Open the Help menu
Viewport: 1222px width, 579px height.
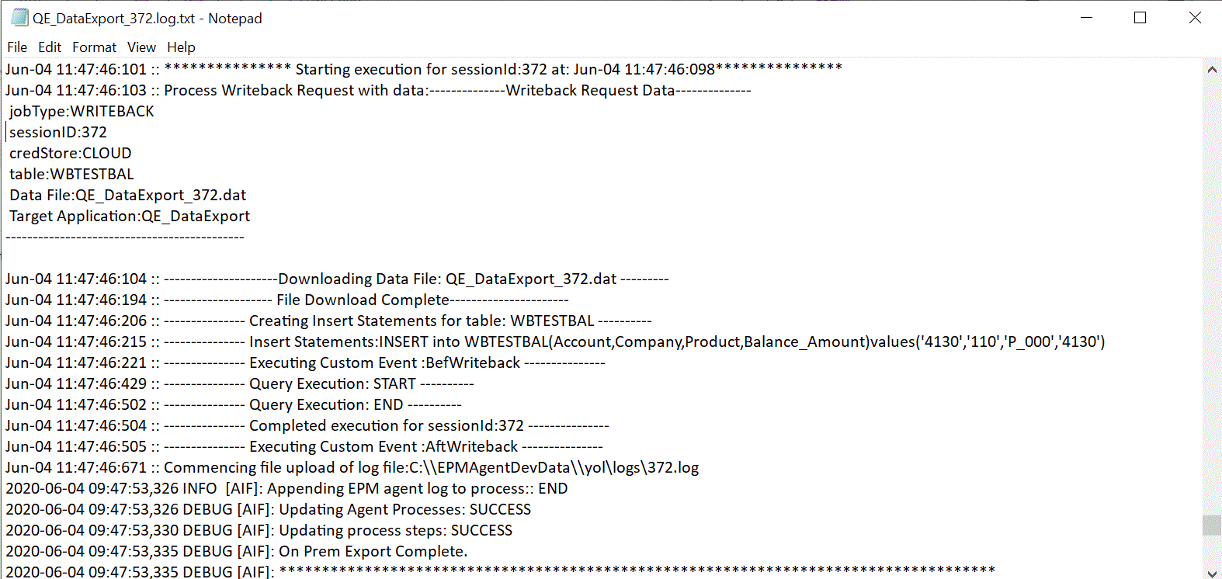pos(181,47)
